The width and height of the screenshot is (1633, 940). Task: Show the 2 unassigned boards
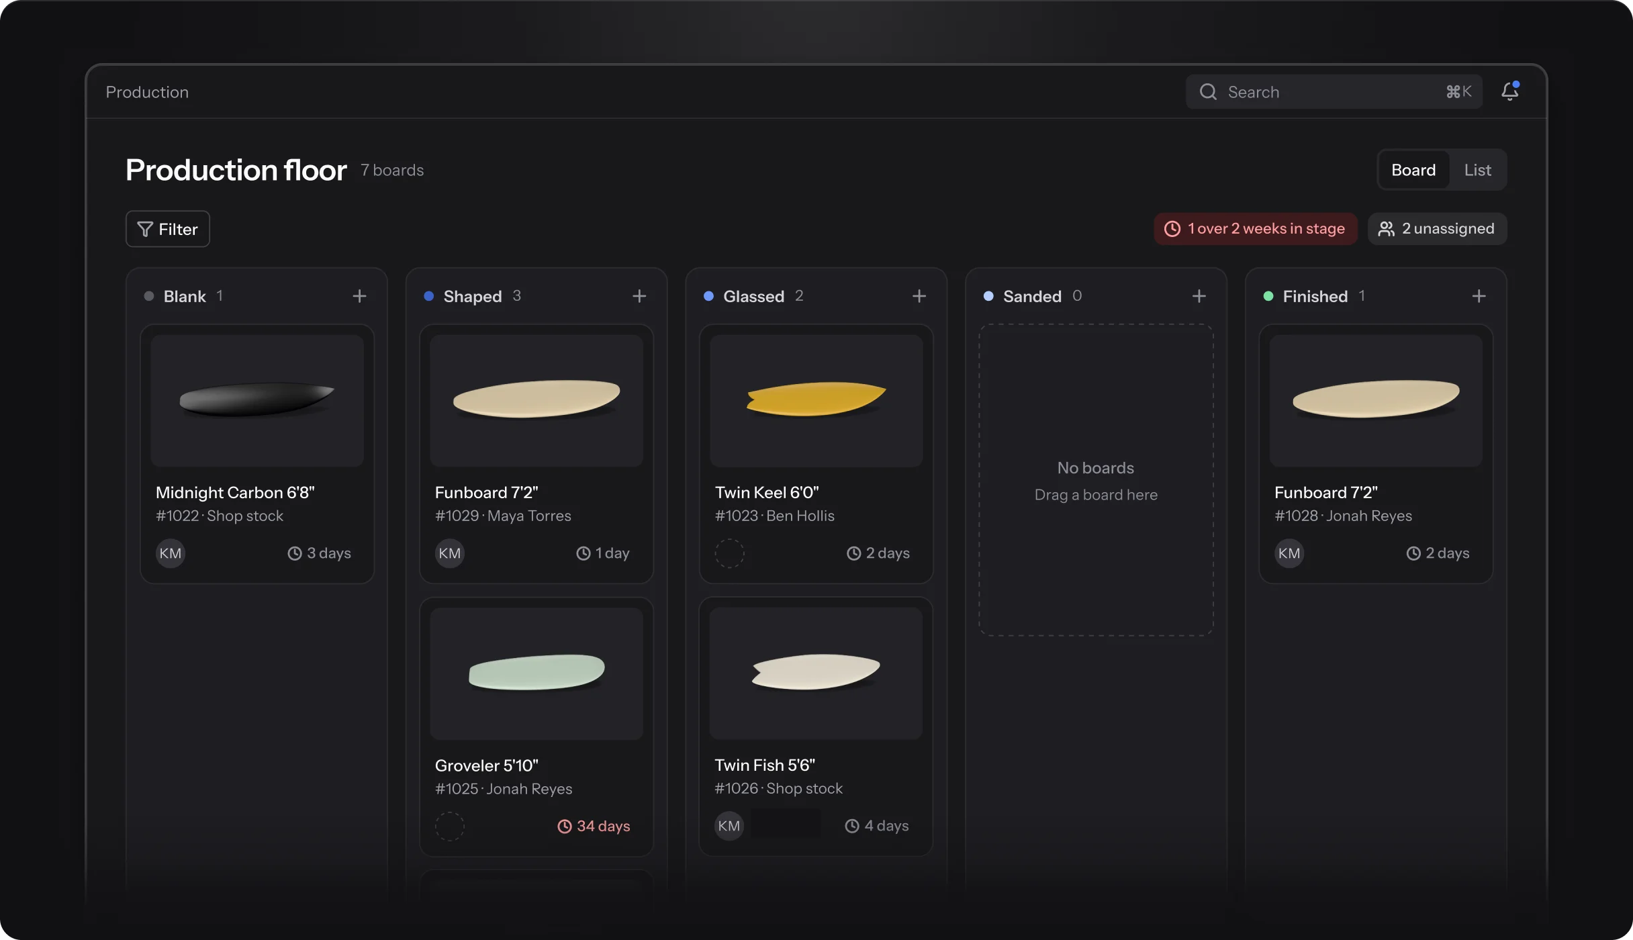coord(1437,229)
